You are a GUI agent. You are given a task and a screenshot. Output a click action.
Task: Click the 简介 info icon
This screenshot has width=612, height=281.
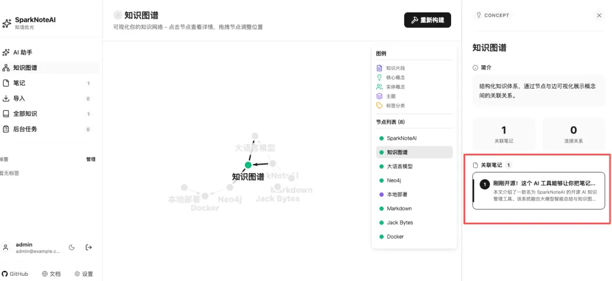click(475, 68)
